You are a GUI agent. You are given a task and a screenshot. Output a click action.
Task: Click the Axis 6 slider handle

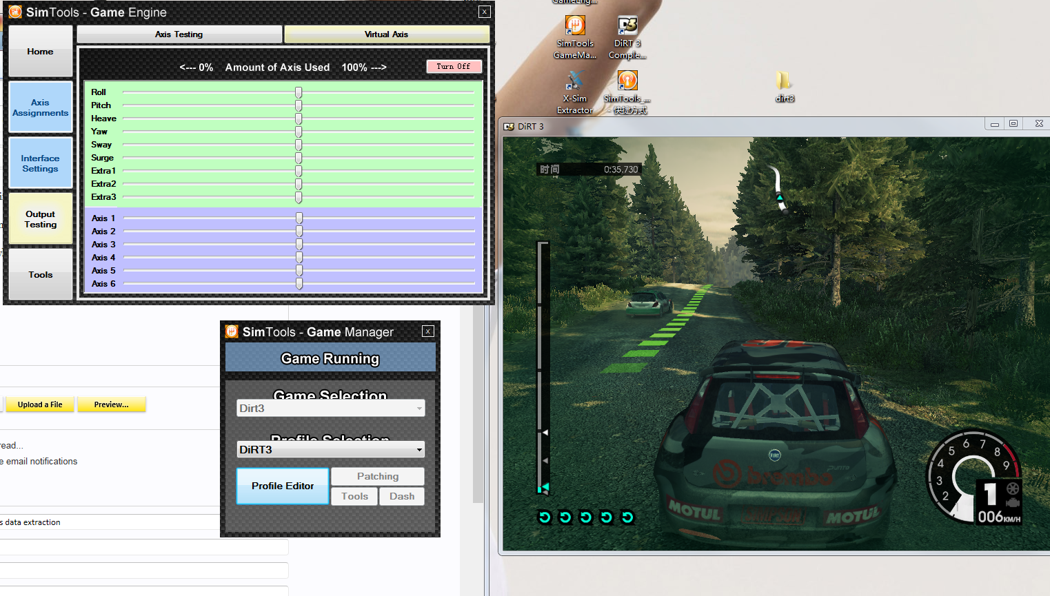(x=299, y=284)
